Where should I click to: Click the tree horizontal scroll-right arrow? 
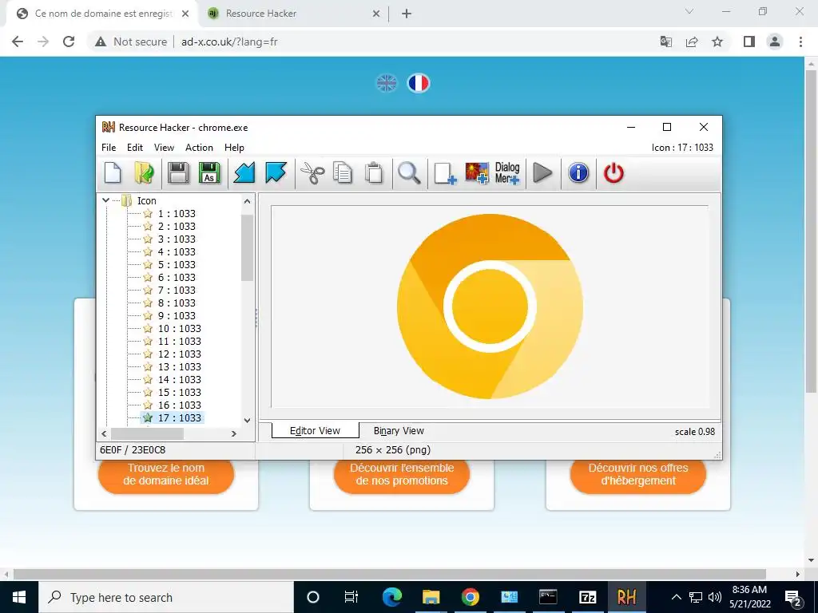[234, 433]
